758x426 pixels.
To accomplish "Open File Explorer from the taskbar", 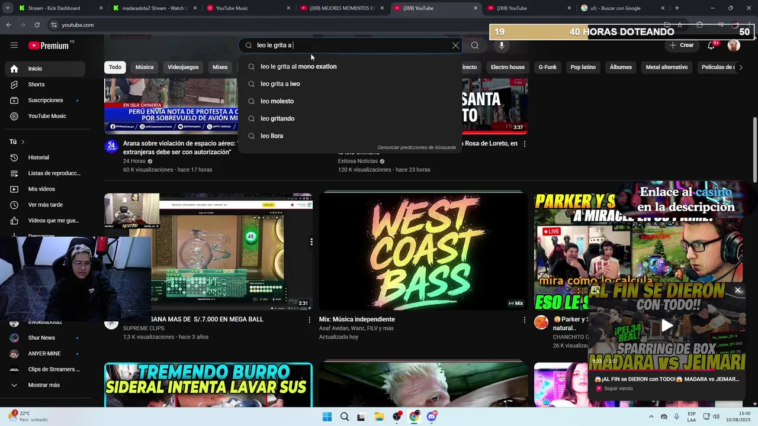I will click(379, 417).
